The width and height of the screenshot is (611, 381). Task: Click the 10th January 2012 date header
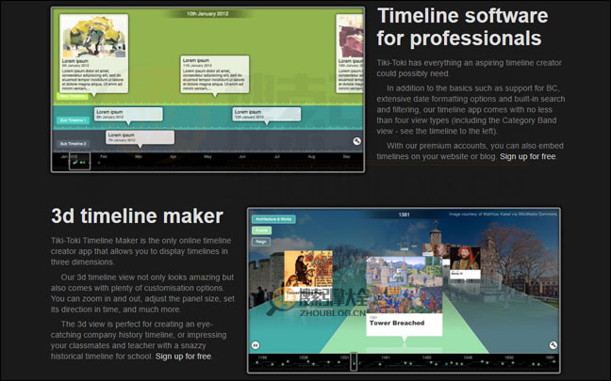[x=207, y=13]
